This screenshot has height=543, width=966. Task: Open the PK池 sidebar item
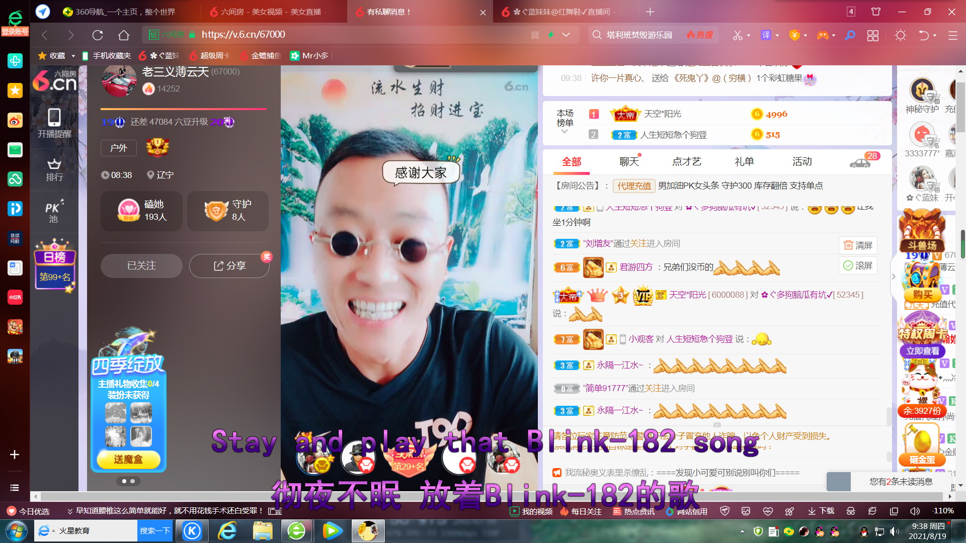54,212
